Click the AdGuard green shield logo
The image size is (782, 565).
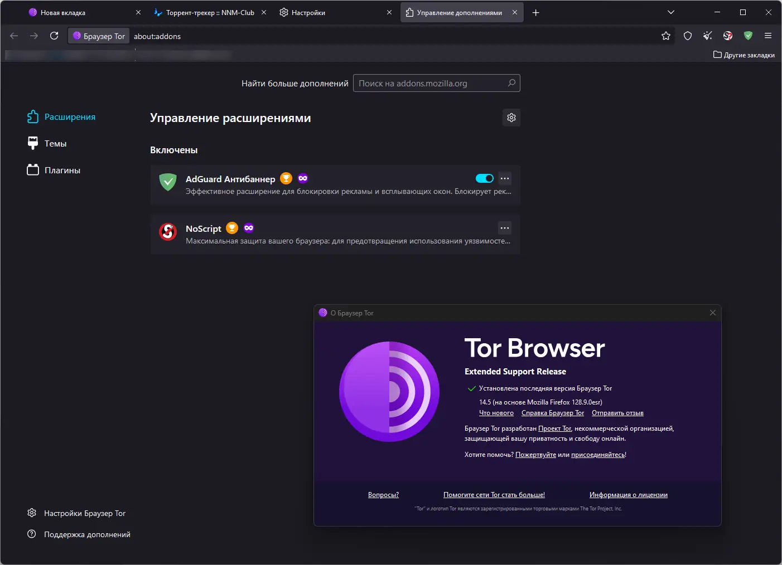(x=168, y=182)
